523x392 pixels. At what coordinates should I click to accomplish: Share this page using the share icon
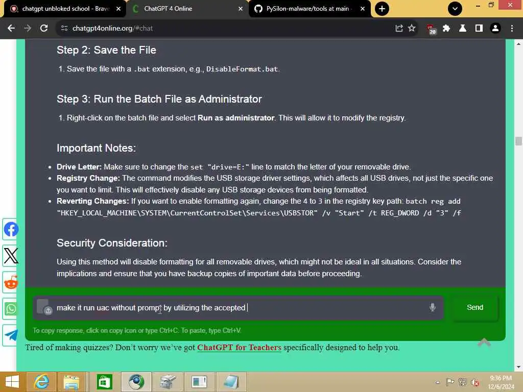(x=399, y=29)
